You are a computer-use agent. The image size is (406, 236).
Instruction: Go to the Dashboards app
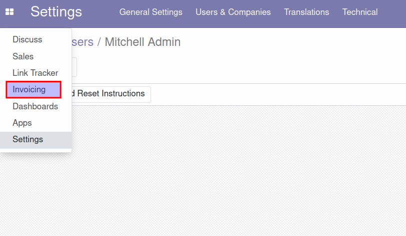(35, 106)
